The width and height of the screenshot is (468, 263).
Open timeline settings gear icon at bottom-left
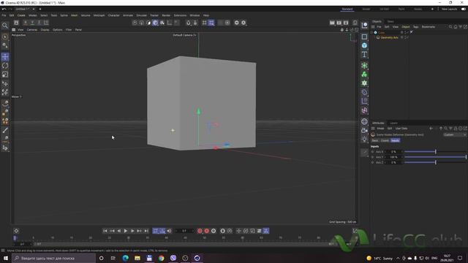[16, 231]
